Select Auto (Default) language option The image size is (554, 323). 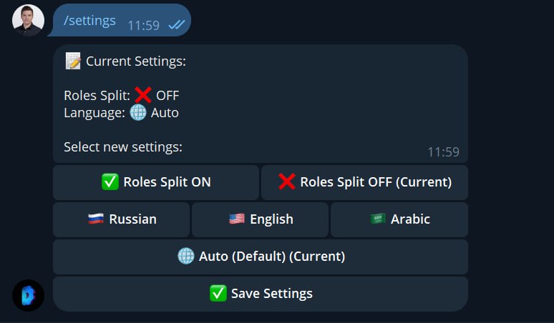[261, 257]
